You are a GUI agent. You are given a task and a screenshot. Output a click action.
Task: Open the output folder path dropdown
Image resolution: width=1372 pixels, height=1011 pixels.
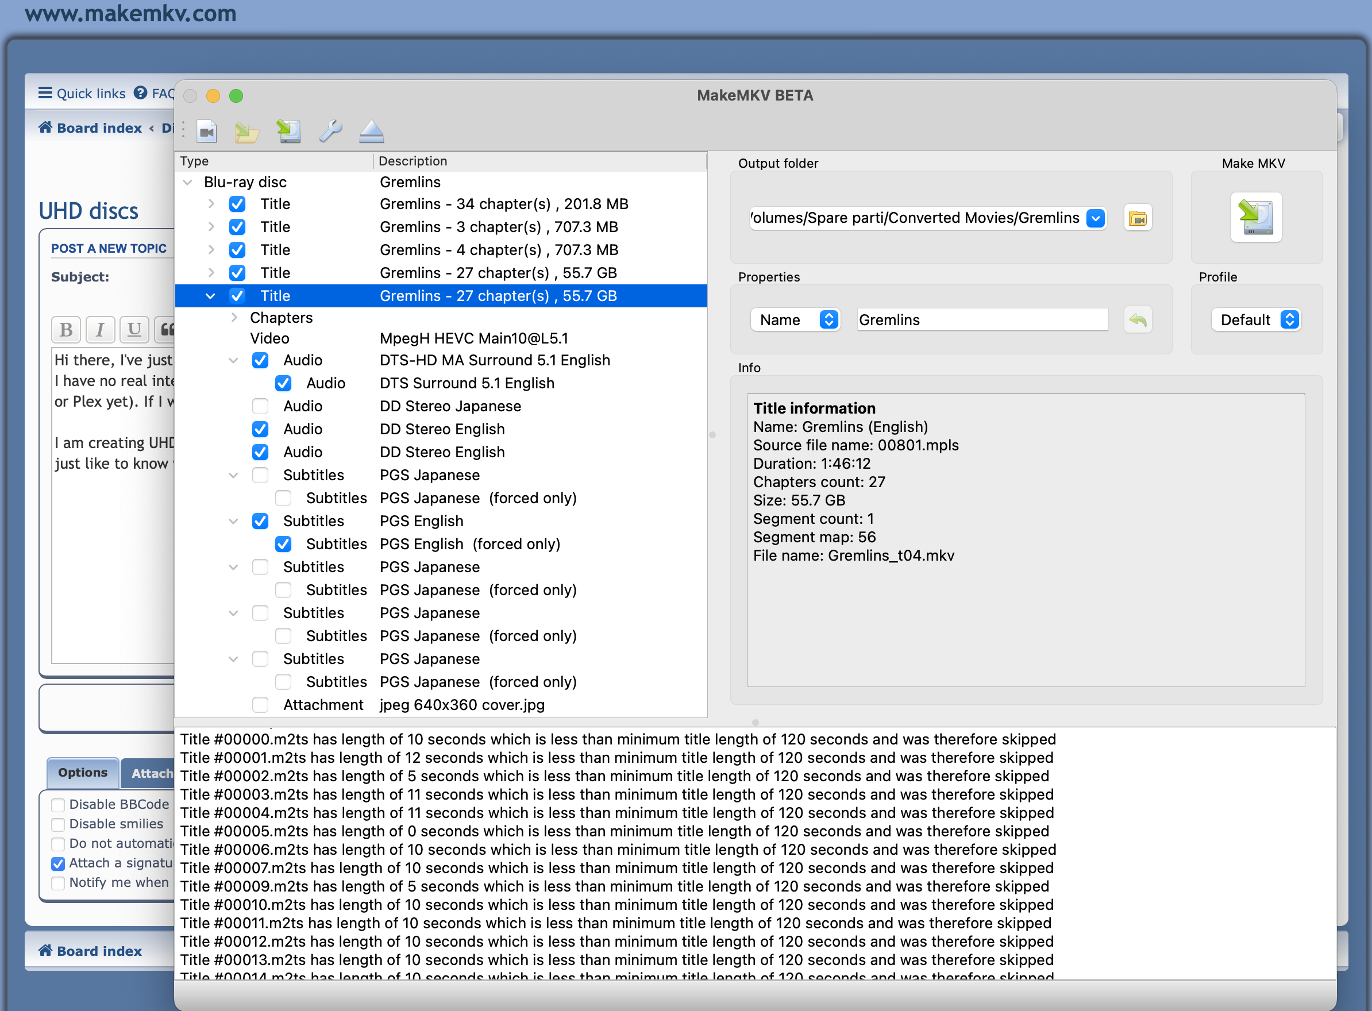(x=1096, y=218)
